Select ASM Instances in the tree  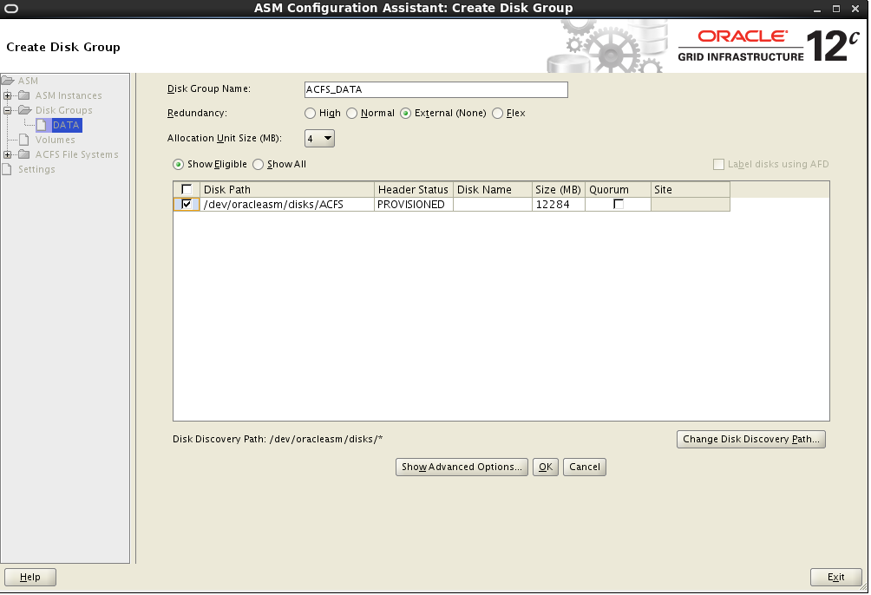pyautogui.click(x=69, y=95)
